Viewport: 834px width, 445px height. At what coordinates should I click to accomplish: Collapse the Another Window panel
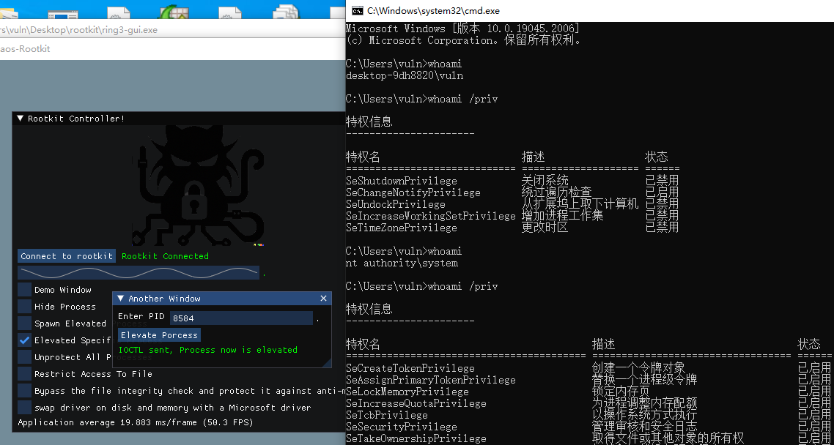tap(120, 299)
